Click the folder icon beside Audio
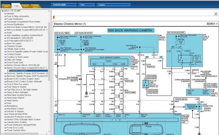The image size is (219, 135). 5,33
